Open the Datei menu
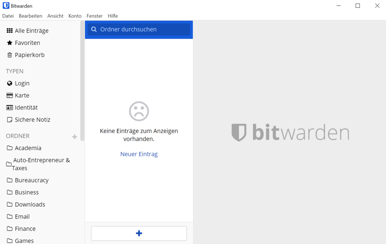Screen dimensions: 386x244 click(x=8, y=16)
